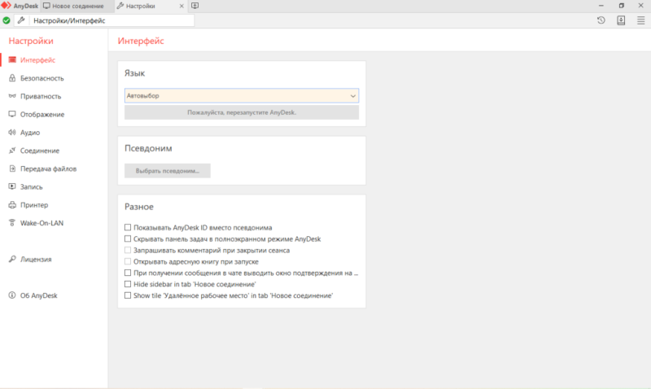This screenshot has height=389, width=651.
Task: Open the Аудио settings section
Action: point(30,133)
